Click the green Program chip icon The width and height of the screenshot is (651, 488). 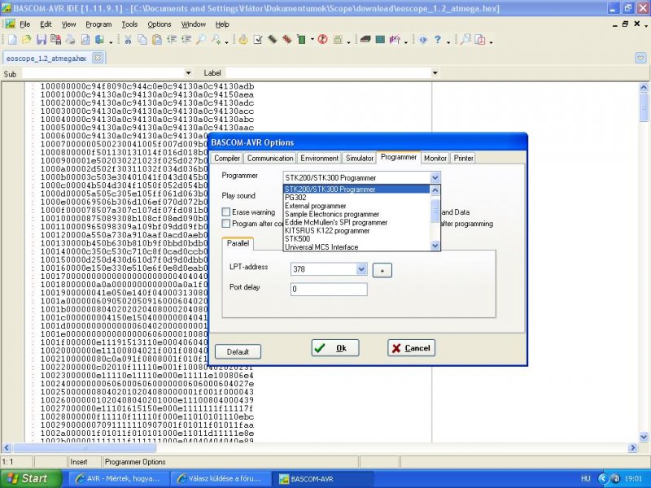pos(301,40)
